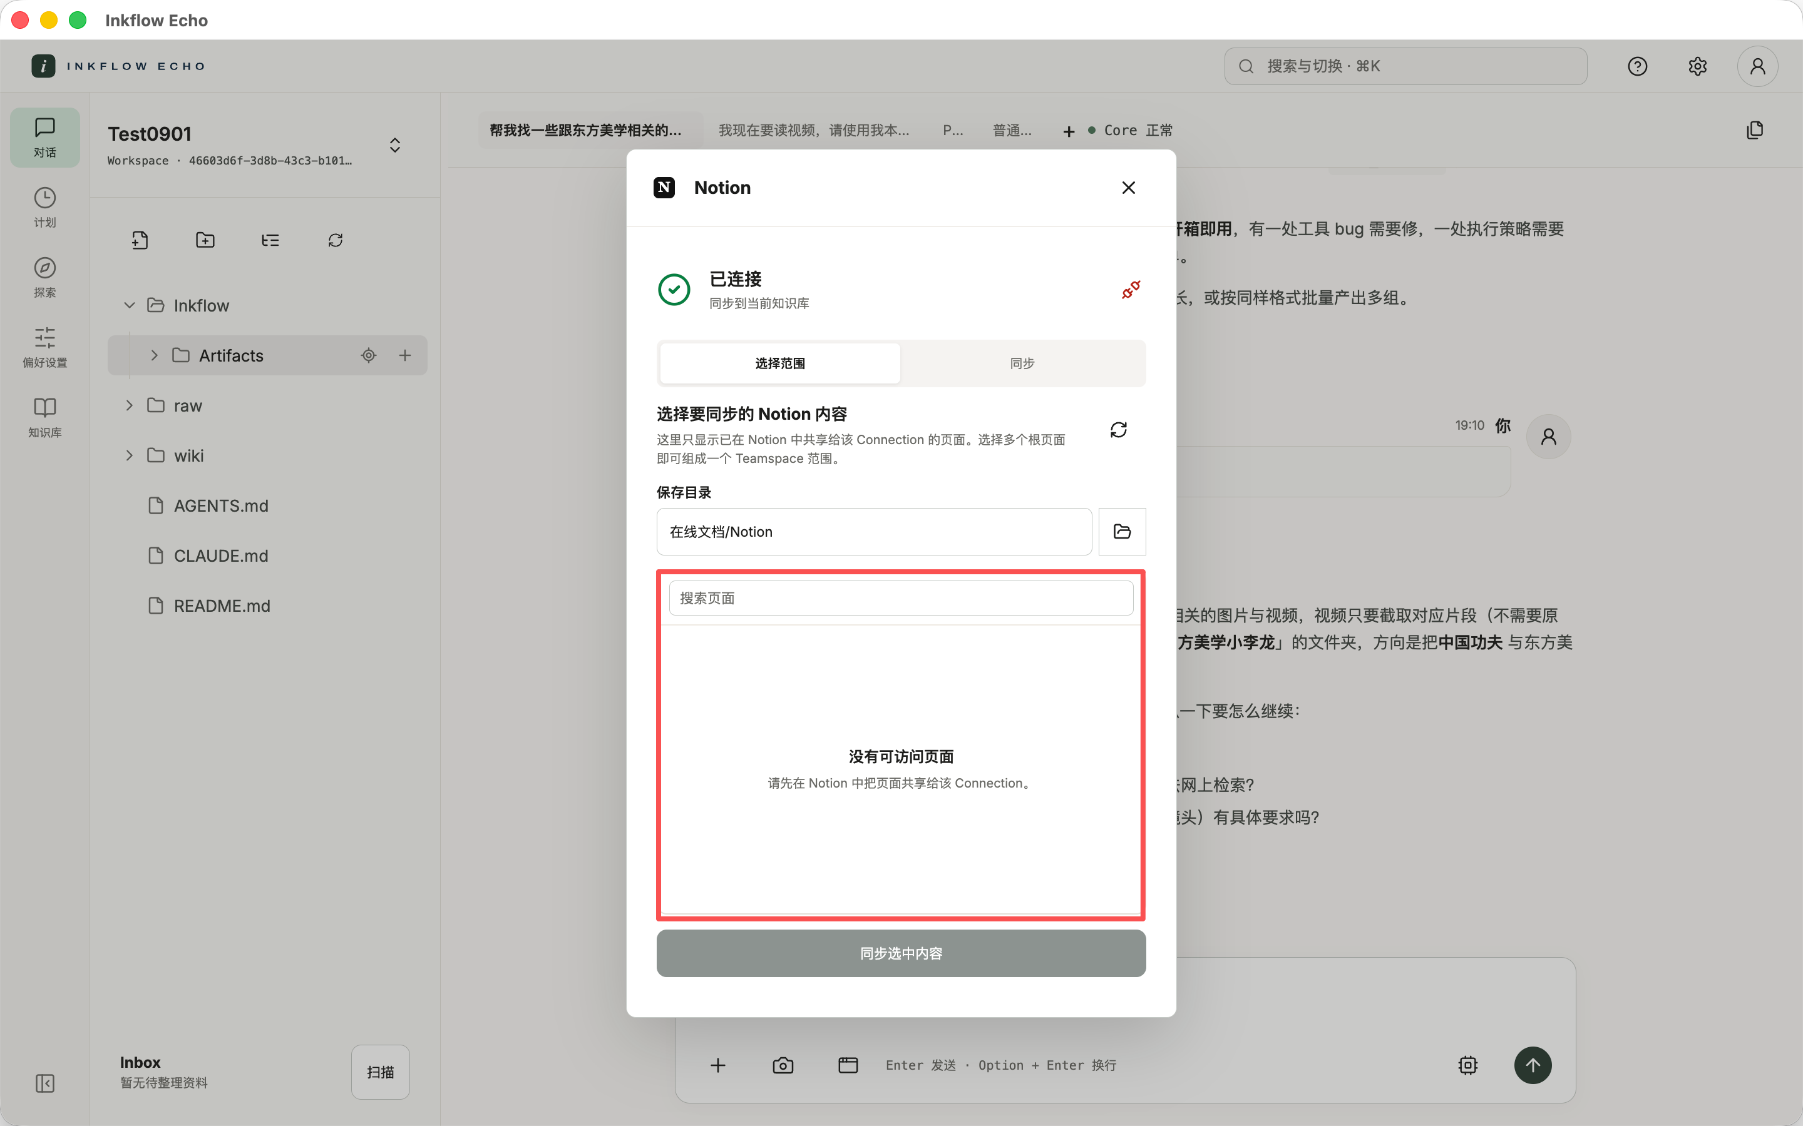Switch to the 选择范围 tab

tap(780, 363)
